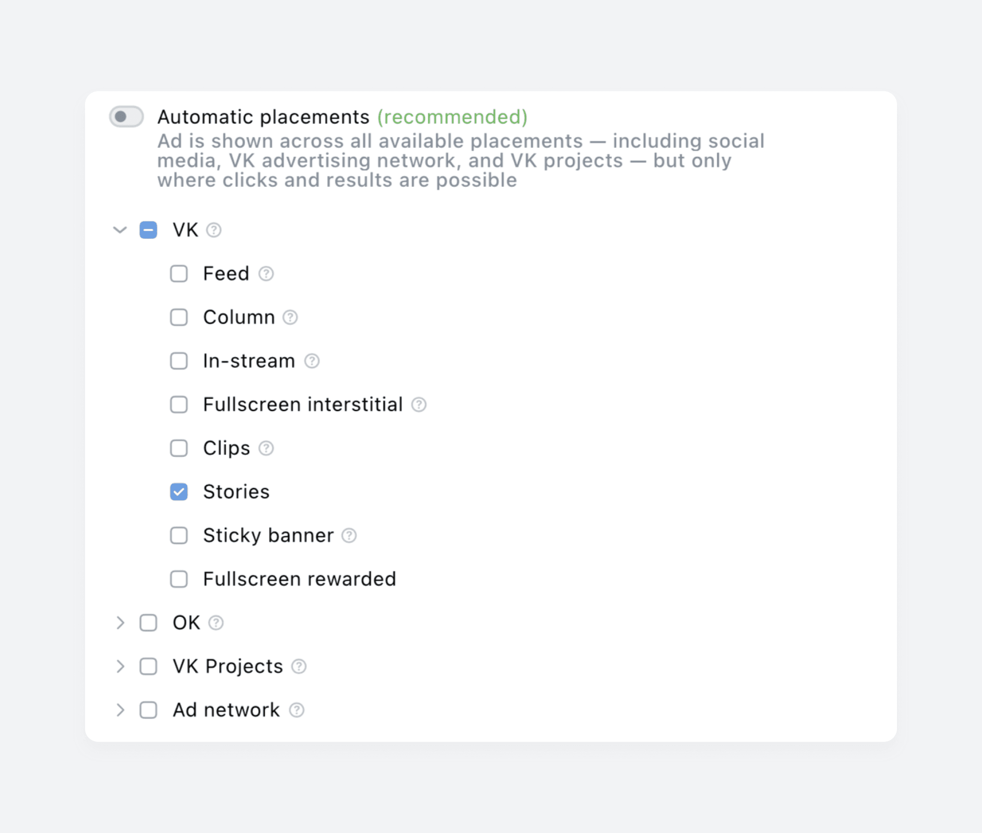982x833 pixels.
Task: Uncheck the Stories checkbox
Action: click(x=179, y=492)
